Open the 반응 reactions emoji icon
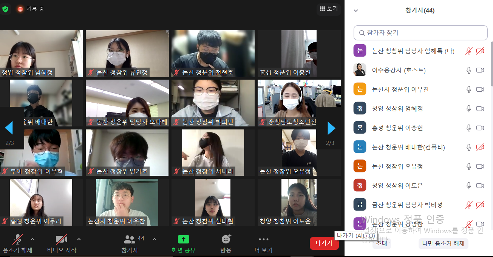 pos(226,239)
